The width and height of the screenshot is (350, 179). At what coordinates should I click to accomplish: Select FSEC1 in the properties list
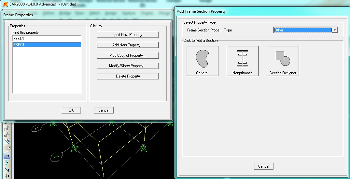coord(47,45)
